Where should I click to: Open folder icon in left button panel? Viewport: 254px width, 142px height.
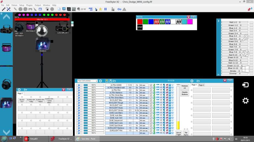[25, 90]
